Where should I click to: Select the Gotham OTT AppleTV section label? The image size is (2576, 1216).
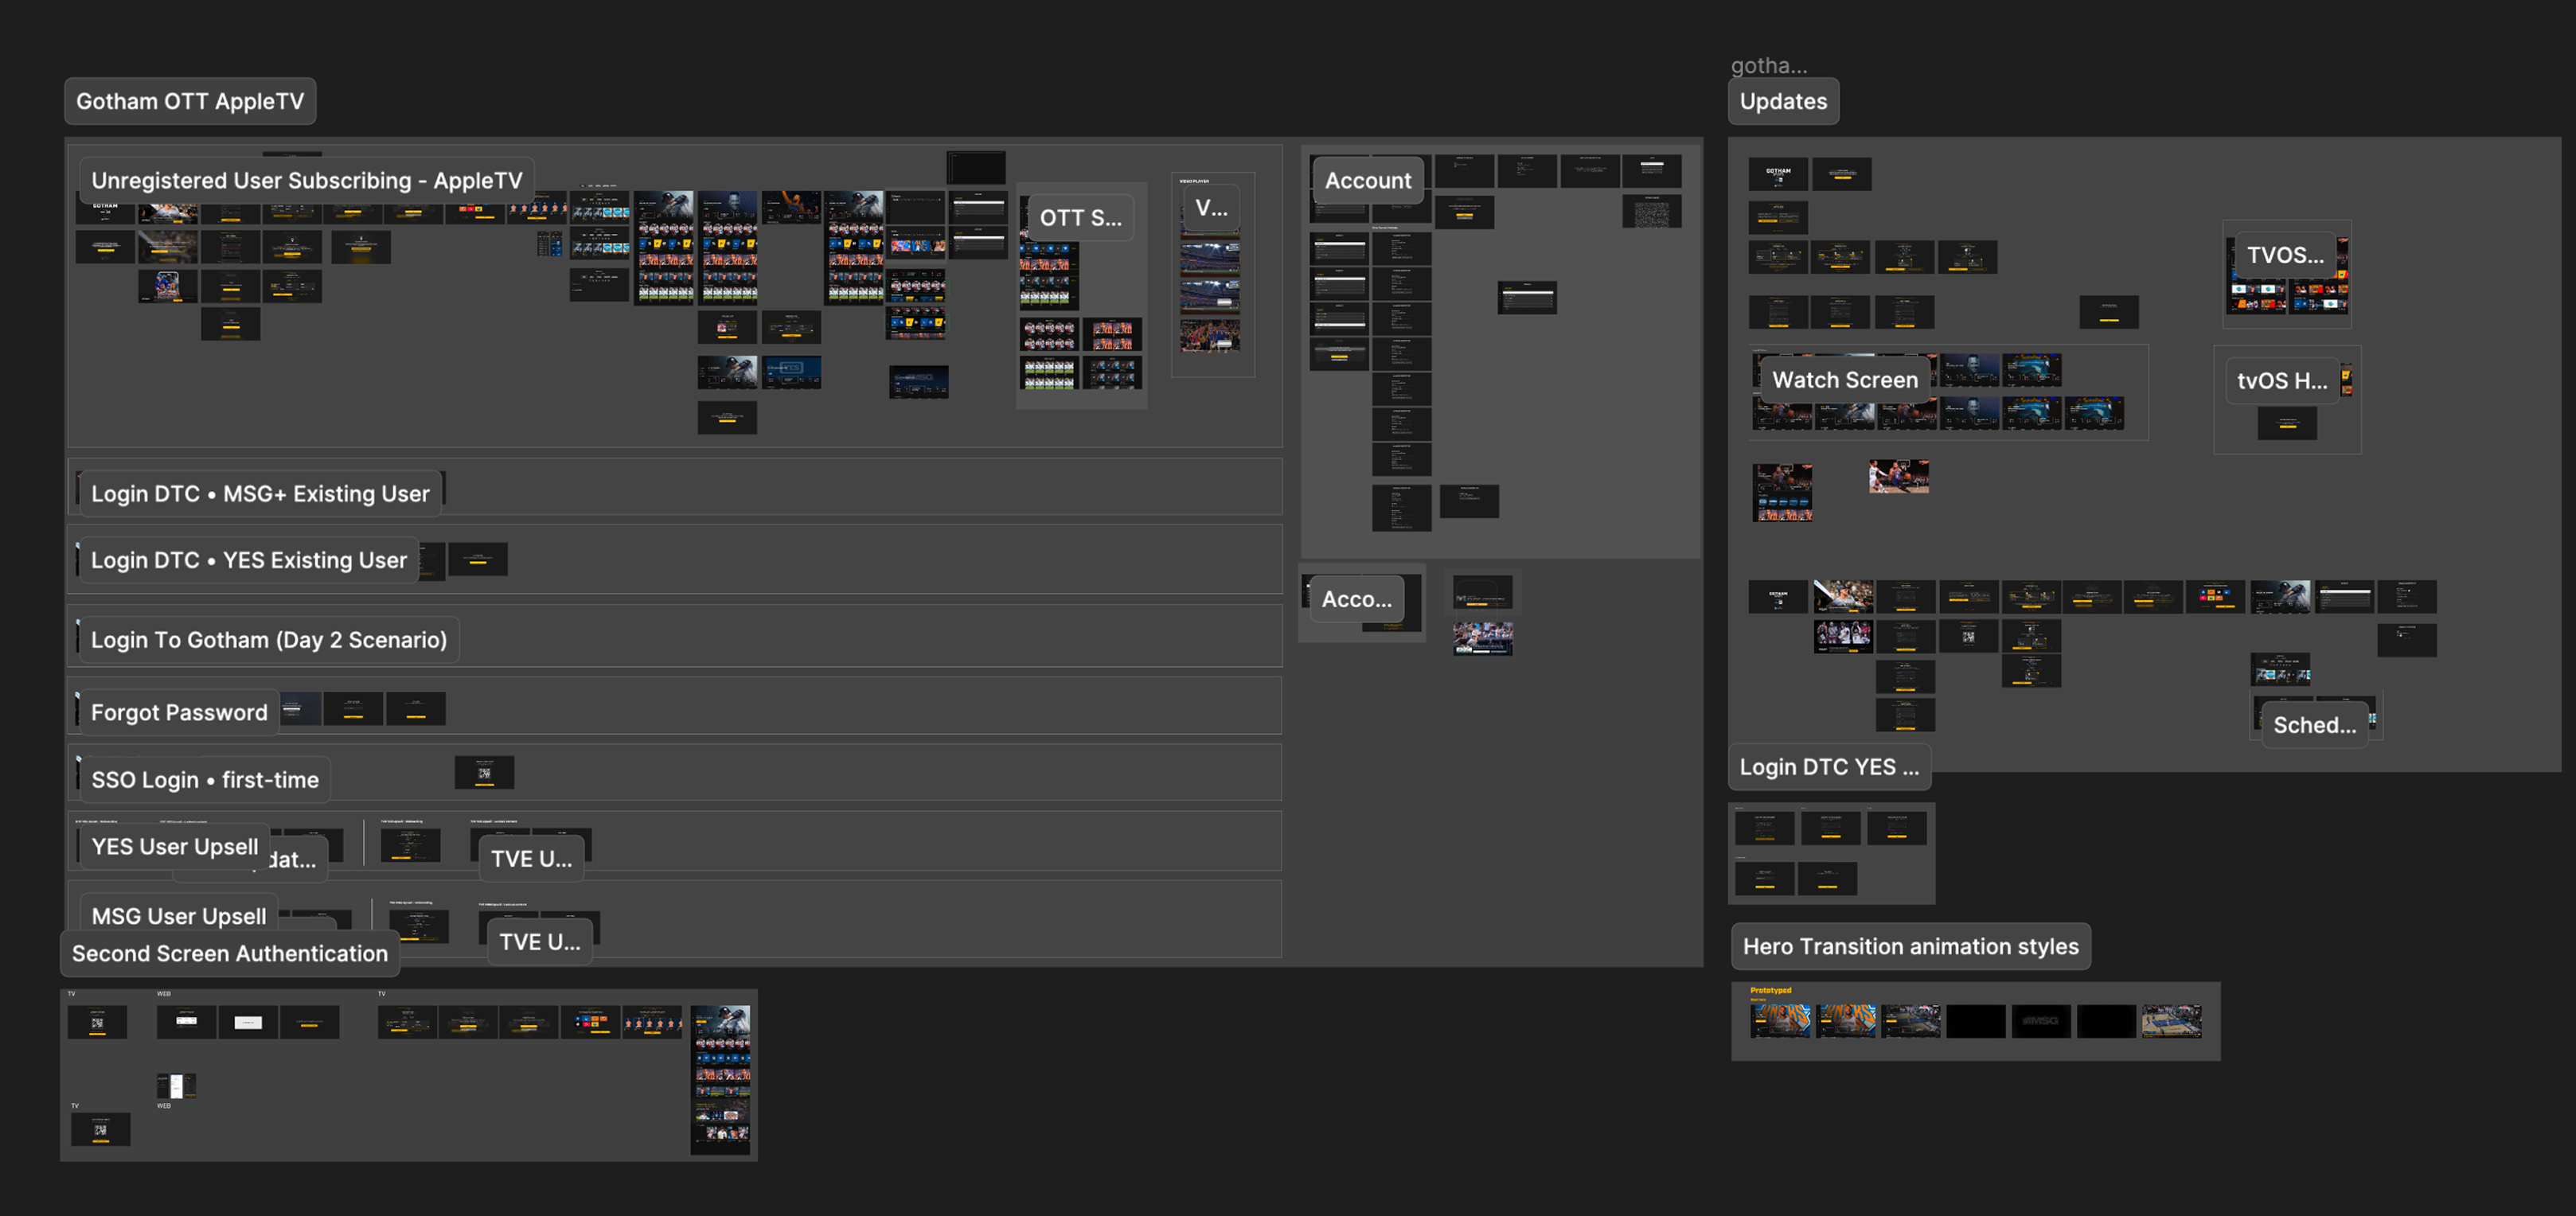[x=190, y=101]
